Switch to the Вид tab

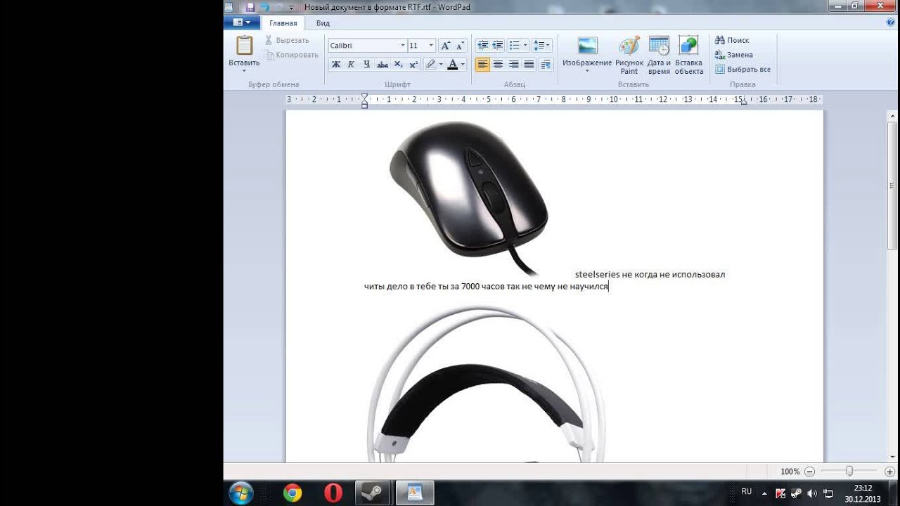coord(323,23)
